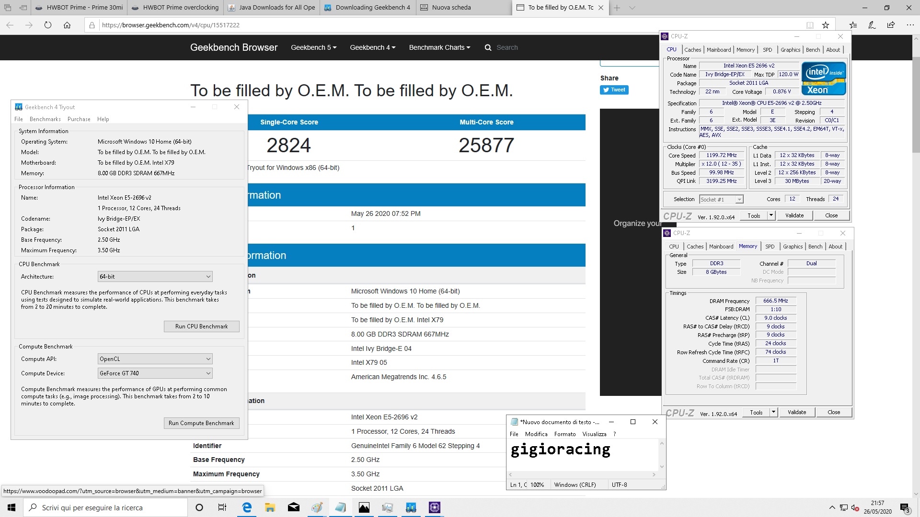Open SPD tab in lower CPU-Z window
920x517 pixels.
click(770, 247)
